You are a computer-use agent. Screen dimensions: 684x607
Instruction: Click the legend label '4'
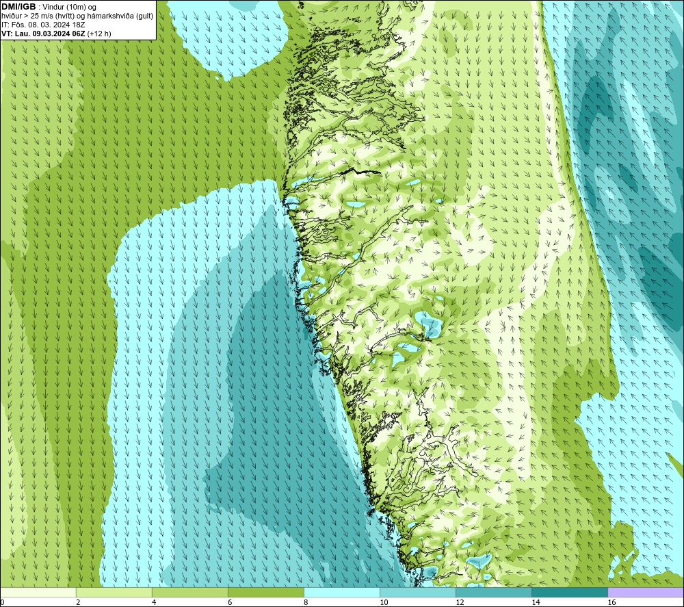click(x=153, y=603)
